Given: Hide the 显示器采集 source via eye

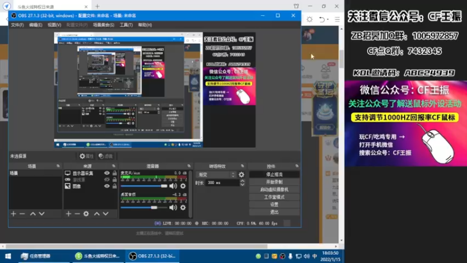Looking at the screenshot, I should pyautogui.click(x=107, y=173).
